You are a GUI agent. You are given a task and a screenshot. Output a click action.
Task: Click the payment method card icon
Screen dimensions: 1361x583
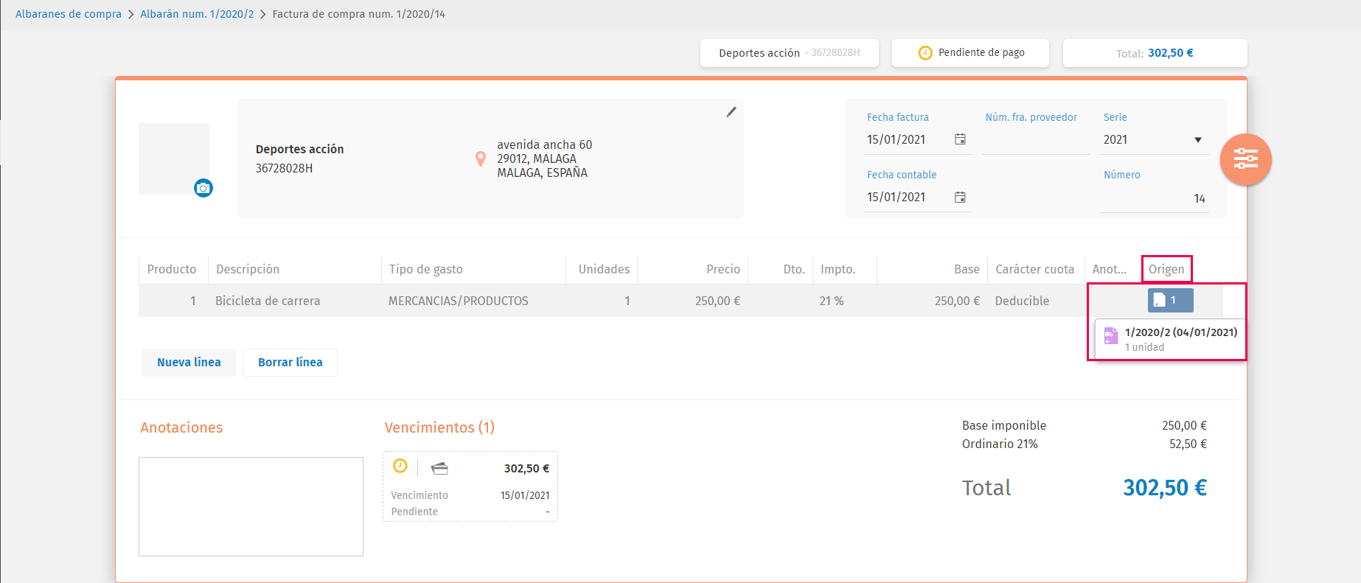(440, 468)
